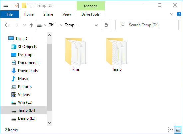
Task: Switch to Details view in status bar
Action: (x=170, y=130)
